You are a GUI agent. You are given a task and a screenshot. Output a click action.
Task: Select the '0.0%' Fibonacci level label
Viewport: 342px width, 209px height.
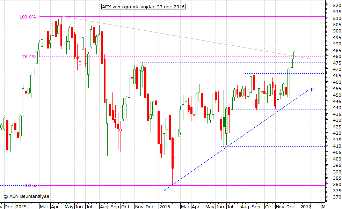(x=30, y=186)
